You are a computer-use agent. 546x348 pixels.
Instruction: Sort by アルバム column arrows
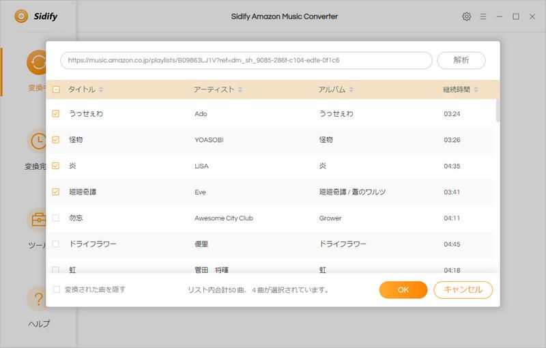coord(351,89)
